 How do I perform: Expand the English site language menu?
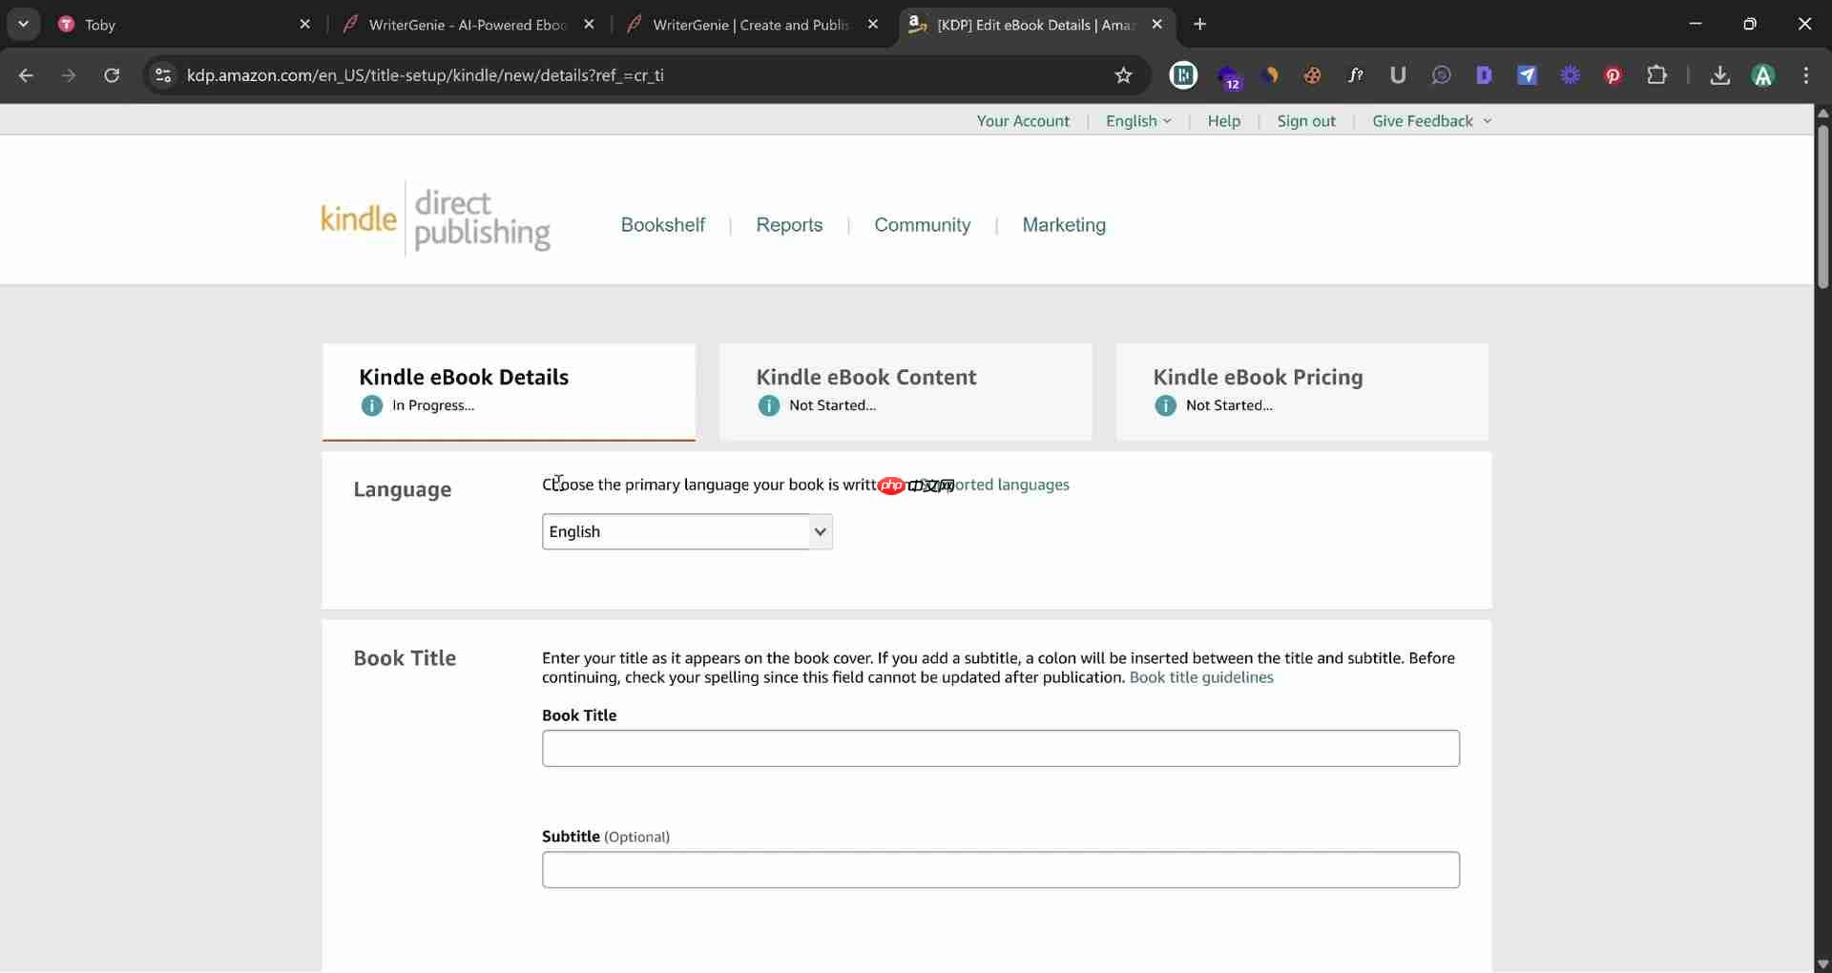1138,121
